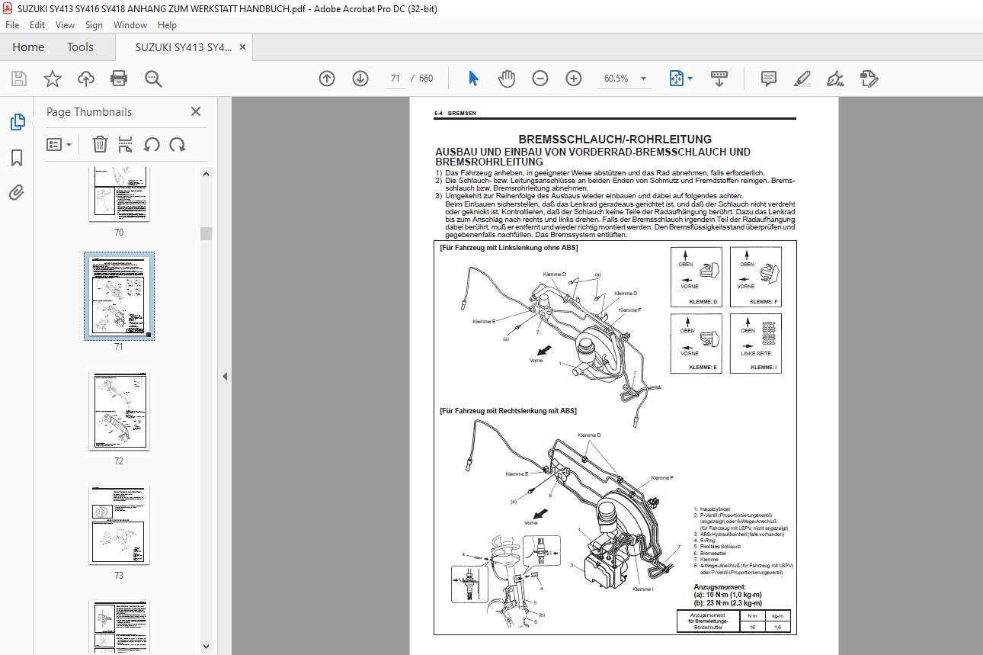Go to previous page arrow

[x=327, y=79]
